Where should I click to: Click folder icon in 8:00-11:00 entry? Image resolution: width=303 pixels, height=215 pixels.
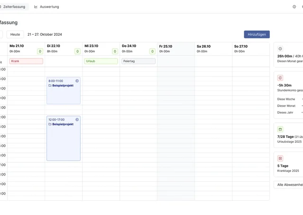[x=50, y=86]
